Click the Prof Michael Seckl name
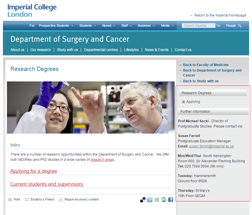This screenshot has width=252, height=215. pos(193,121)
